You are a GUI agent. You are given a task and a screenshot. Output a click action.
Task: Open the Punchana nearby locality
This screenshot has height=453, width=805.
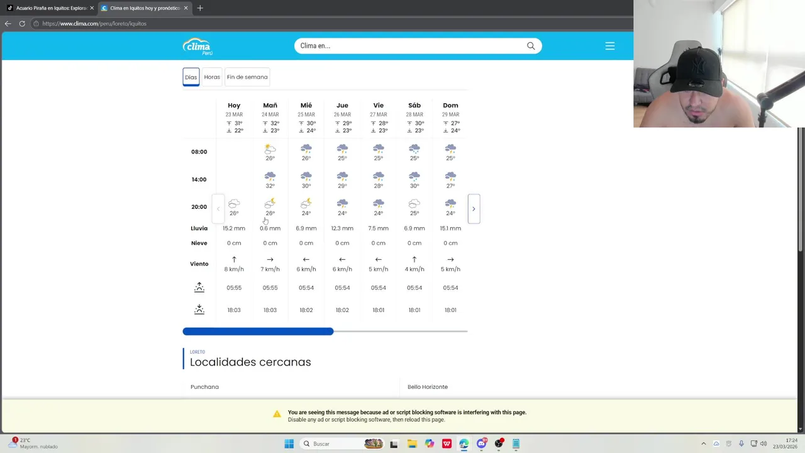204,387
